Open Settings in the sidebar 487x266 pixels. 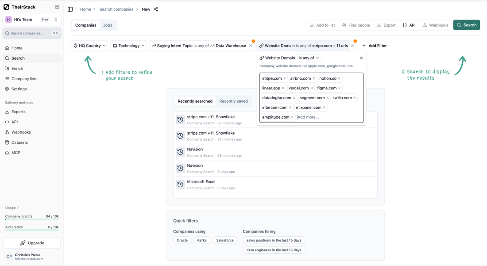32,89
